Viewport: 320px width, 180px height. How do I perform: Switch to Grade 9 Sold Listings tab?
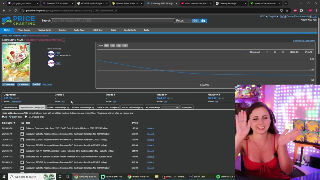click(x=108, y=107)
